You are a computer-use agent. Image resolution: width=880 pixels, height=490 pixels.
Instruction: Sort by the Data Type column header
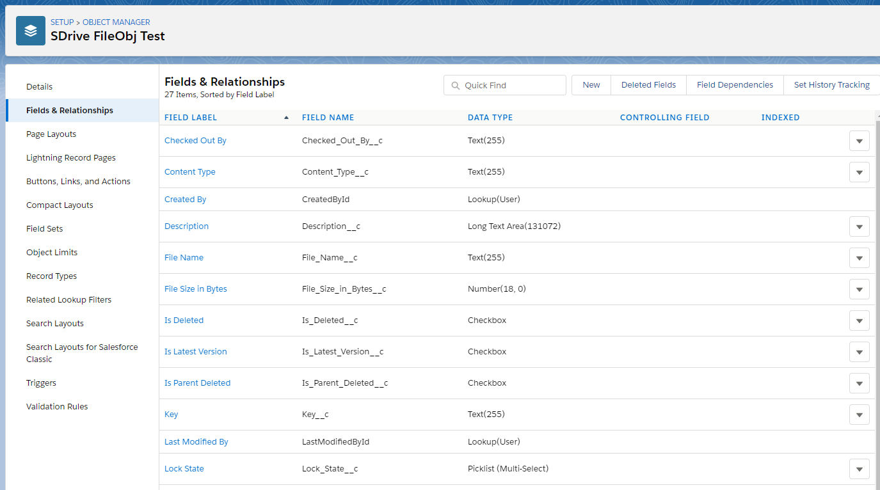(490, 118)
